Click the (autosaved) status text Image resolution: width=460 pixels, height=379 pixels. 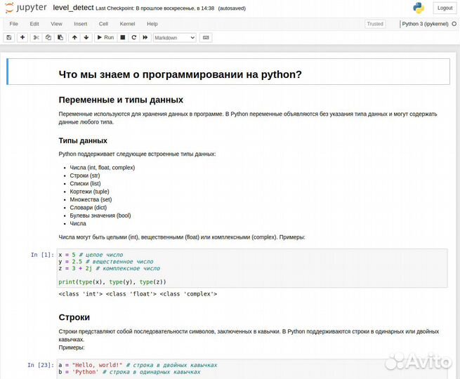pyautogui.click(x=232, y=8)
